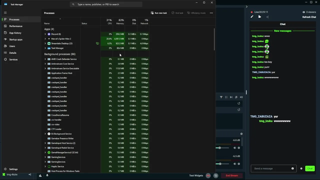Skip the current alert in Streamlabs
The width and height of the screenshot is (320, 180).
[x=231, y=97]
